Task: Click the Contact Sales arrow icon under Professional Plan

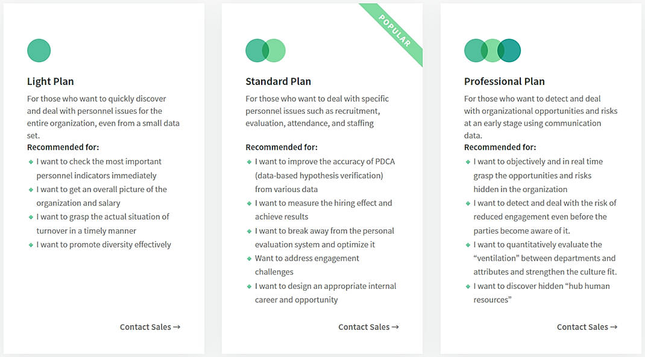Action: point(614,327)
